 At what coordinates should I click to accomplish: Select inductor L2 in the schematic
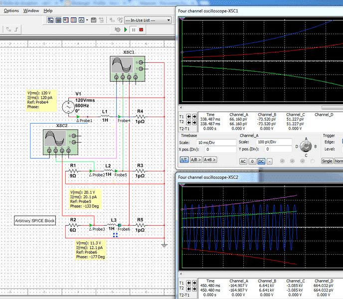point(108,170)
